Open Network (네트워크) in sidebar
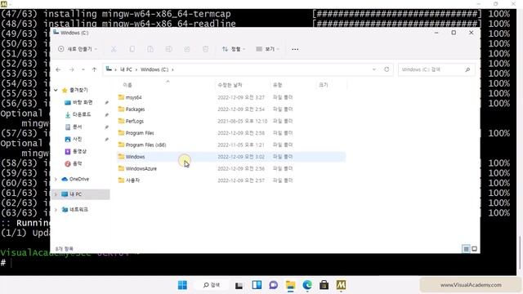523x294 pixels. pos(78,210)
